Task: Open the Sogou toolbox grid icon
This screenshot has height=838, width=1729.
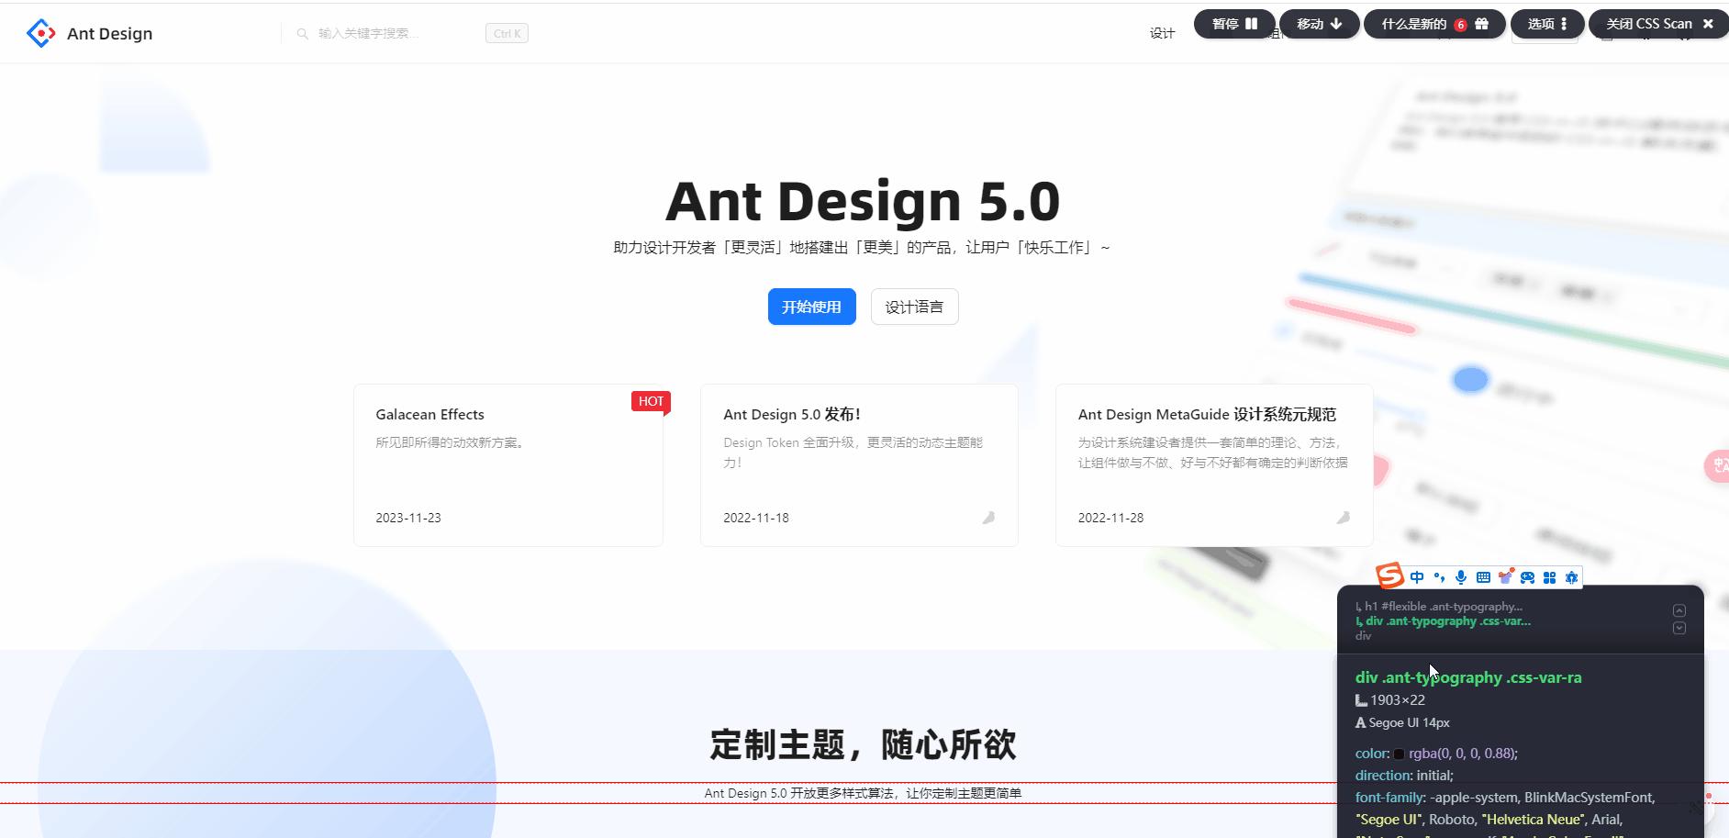Action: coord(1549,577)
